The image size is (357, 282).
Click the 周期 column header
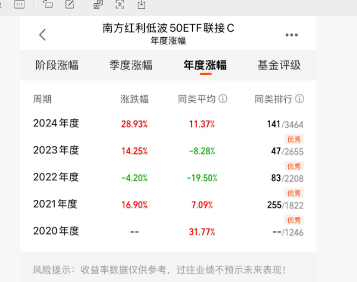42,99
